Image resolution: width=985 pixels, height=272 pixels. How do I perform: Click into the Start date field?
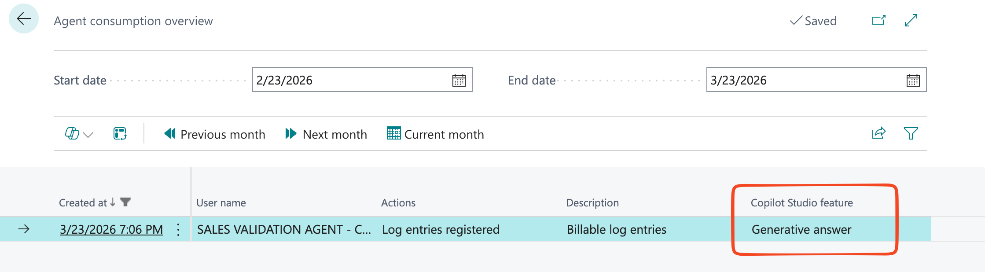coord(348,80)
